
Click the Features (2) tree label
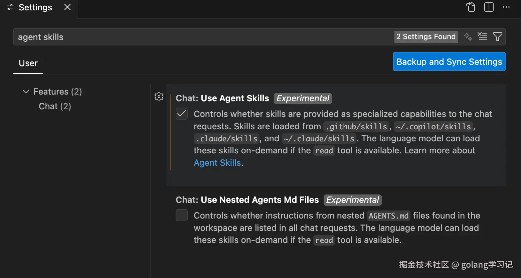57,91
